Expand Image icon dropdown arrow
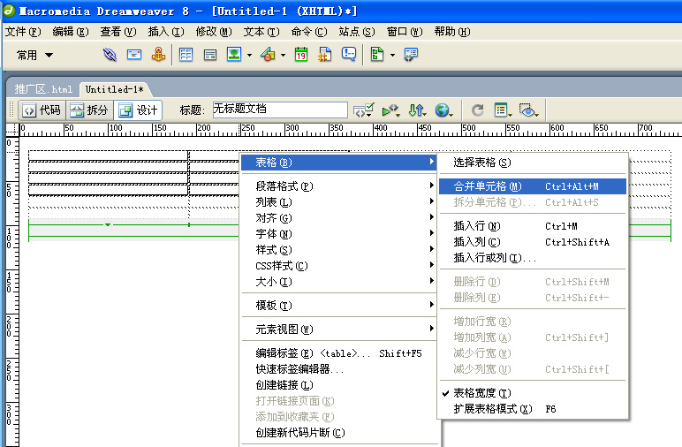Screen dimensions: 682x447 click(249, 56)
